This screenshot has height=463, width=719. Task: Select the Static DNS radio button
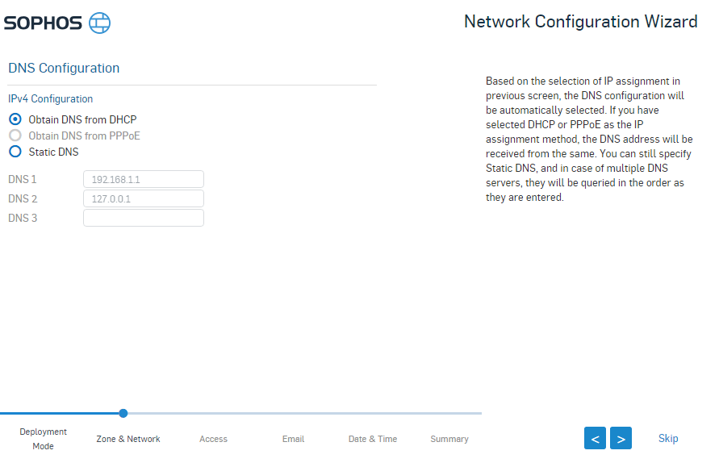(x=15, y=152)
